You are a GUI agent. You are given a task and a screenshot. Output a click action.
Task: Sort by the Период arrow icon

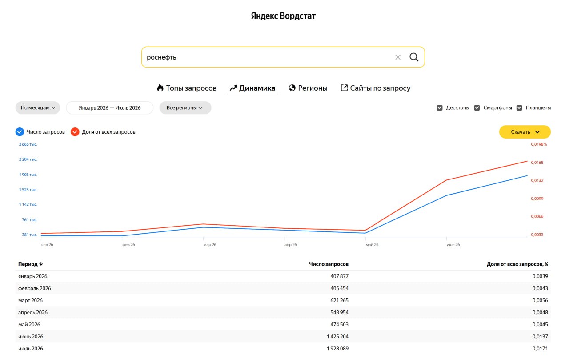coord(41,264)
